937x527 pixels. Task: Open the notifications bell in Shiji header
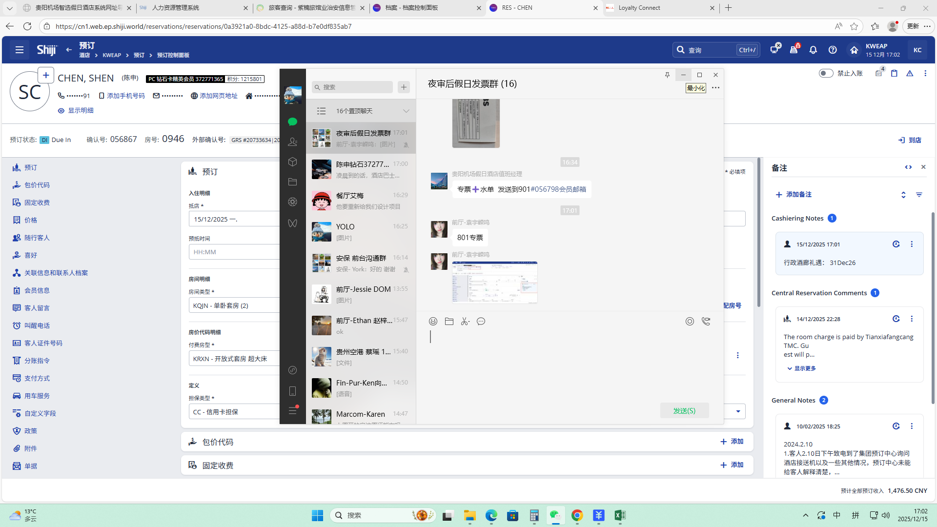pyautogui.click(x=813, y=50)
